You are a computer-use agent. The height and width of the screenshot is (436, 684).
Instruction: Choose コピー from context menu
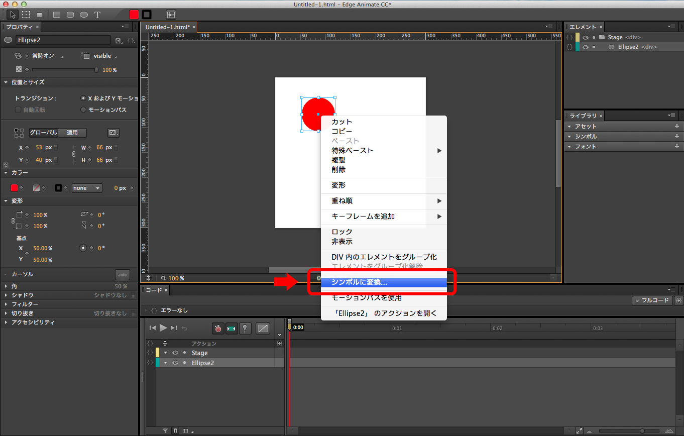click(x=384, y=131)
